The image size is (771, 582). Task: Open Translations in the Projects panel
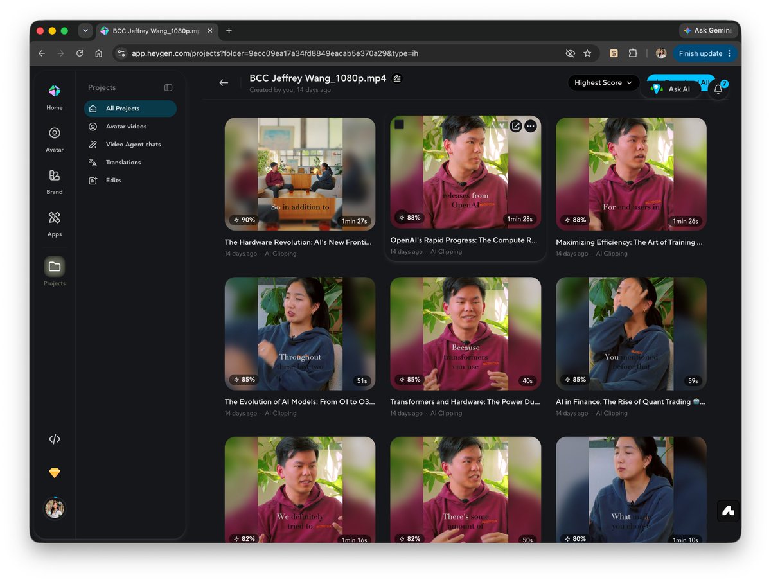(x=130, y=163)
